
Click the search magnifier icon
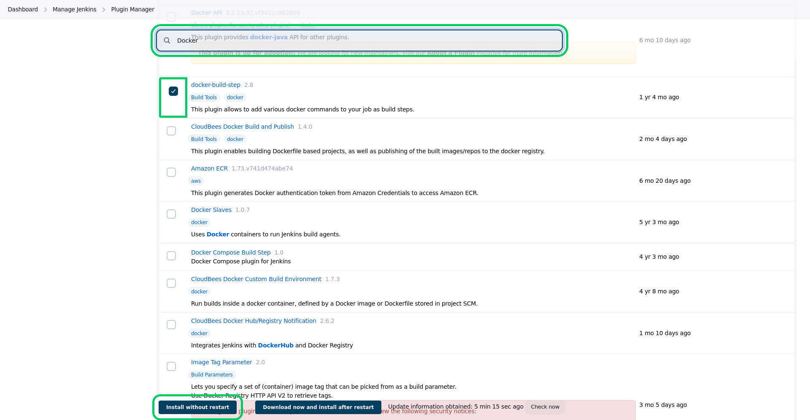167,41
